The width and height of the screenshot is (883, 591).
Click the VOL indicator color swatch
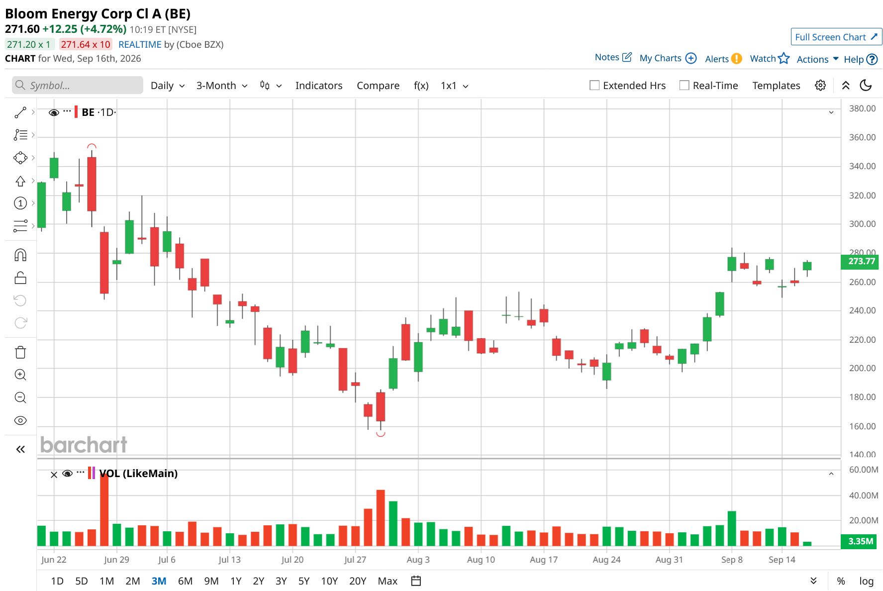point(92,473)
